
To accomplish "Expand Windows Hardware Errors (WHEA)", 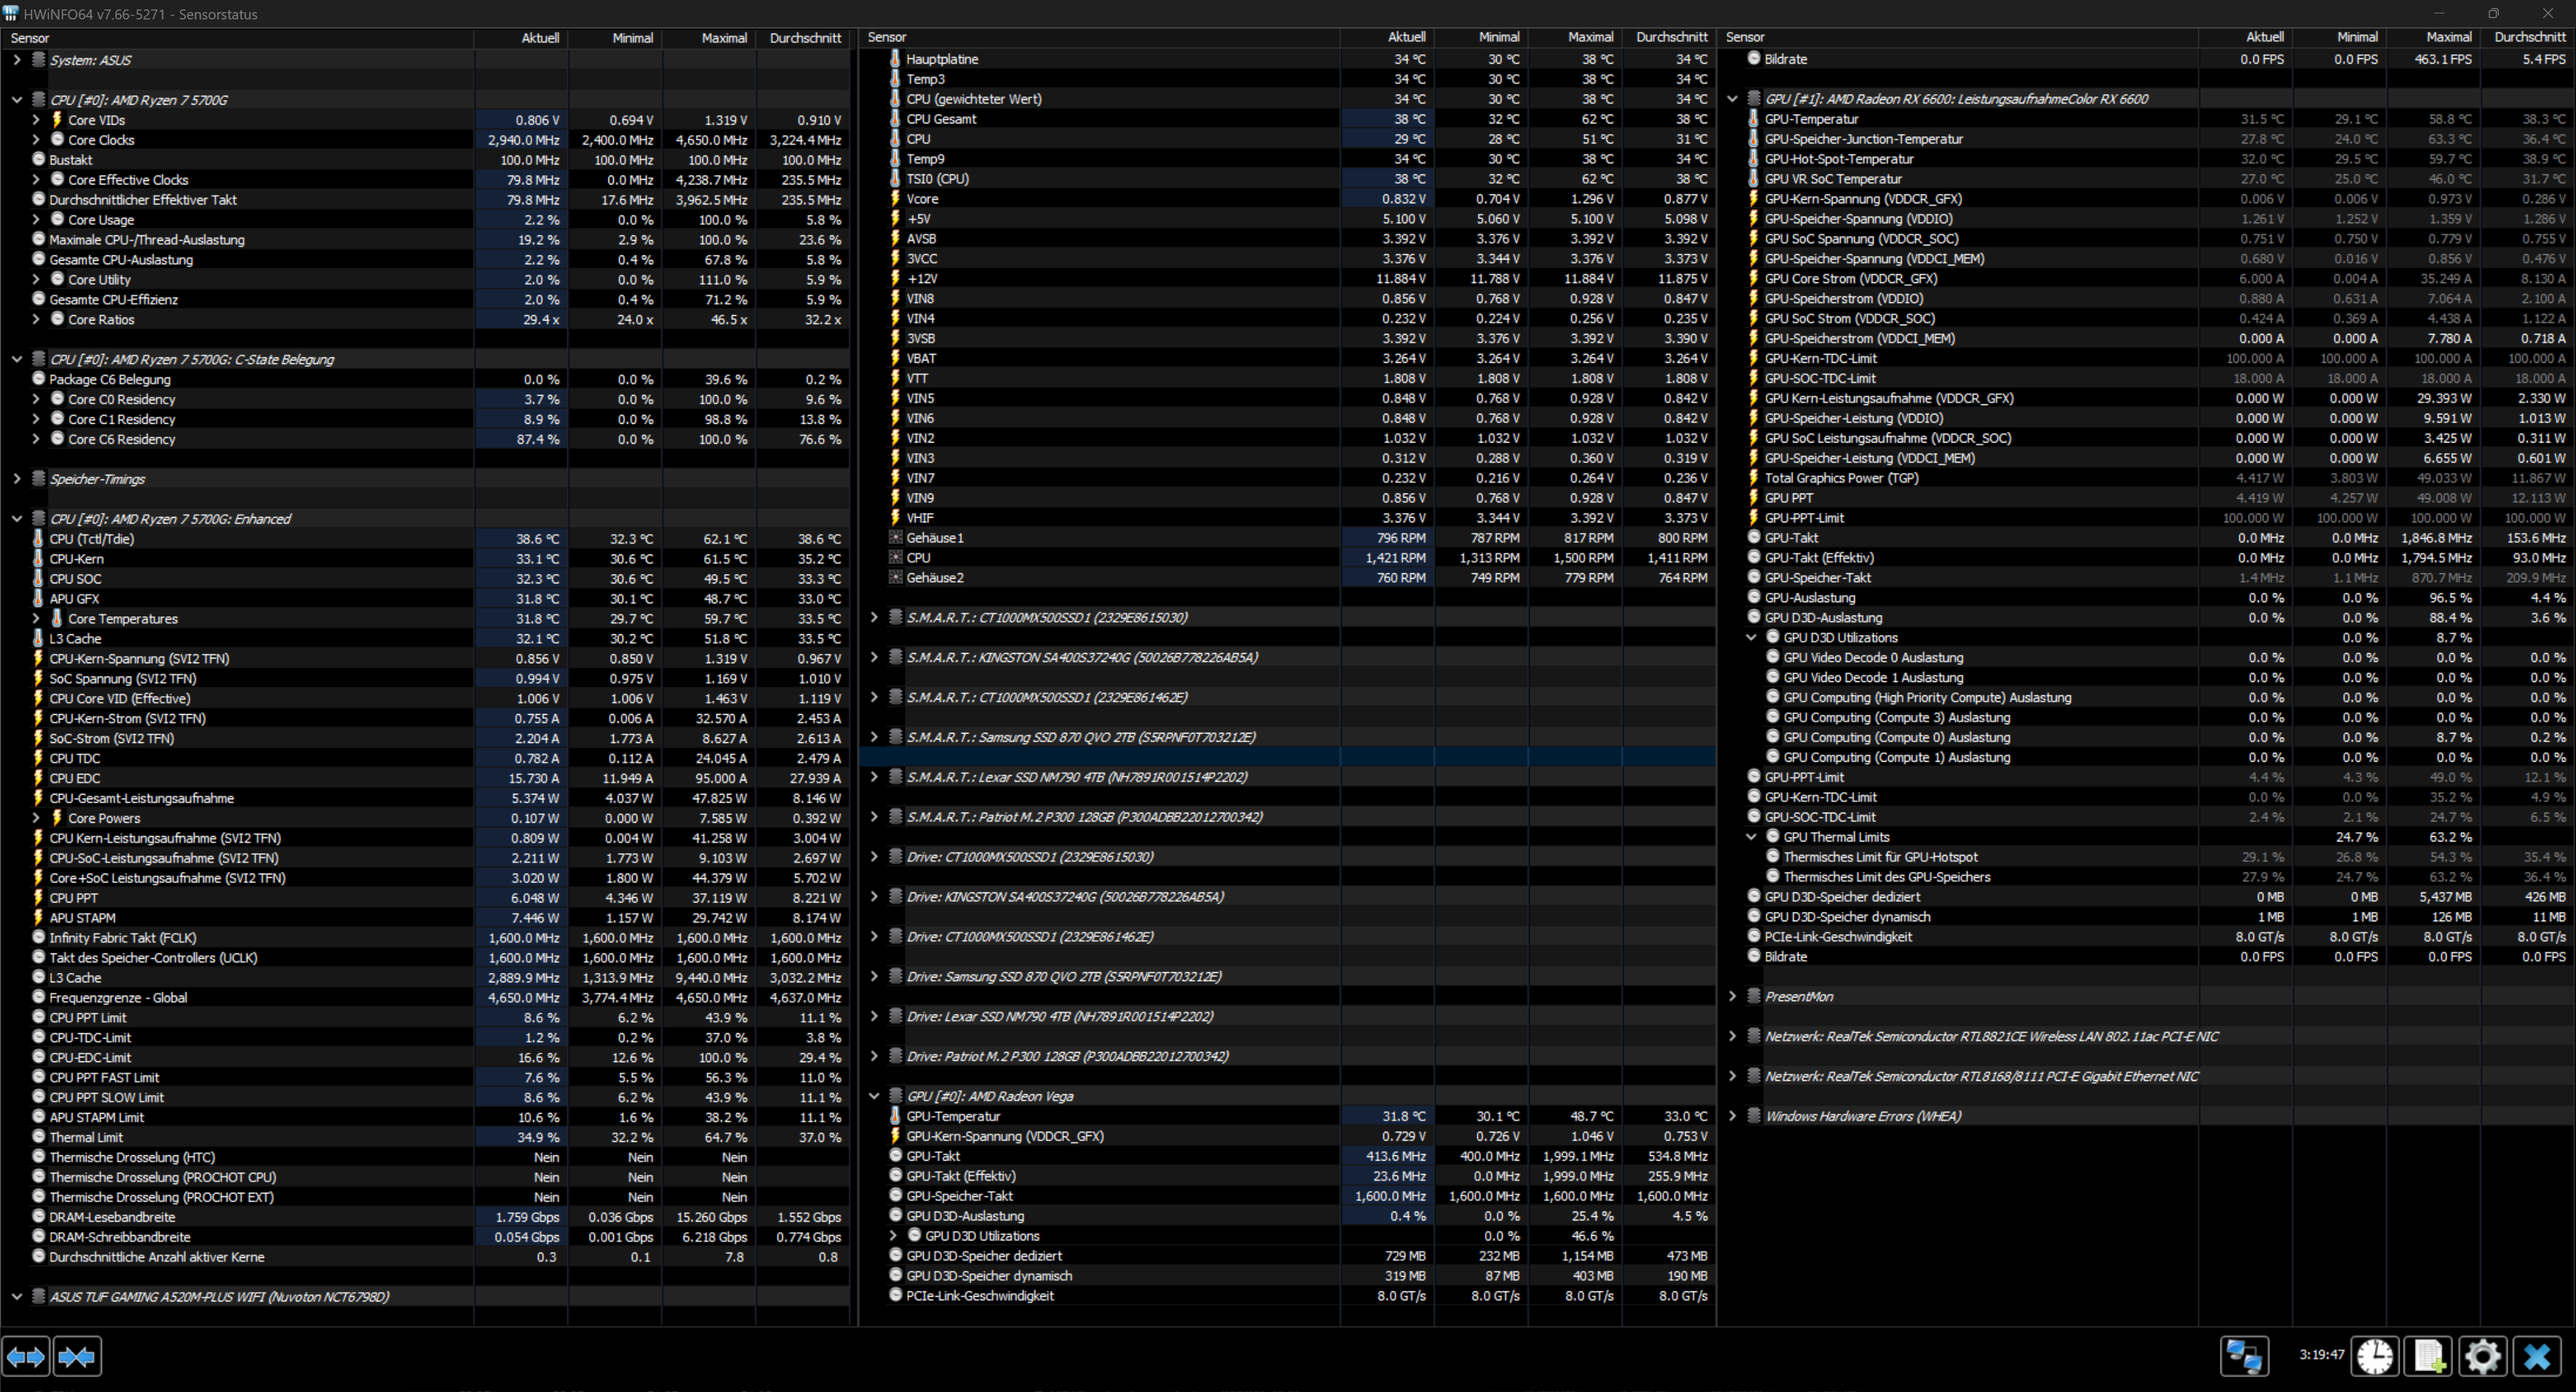I will coord(1733,1116).
